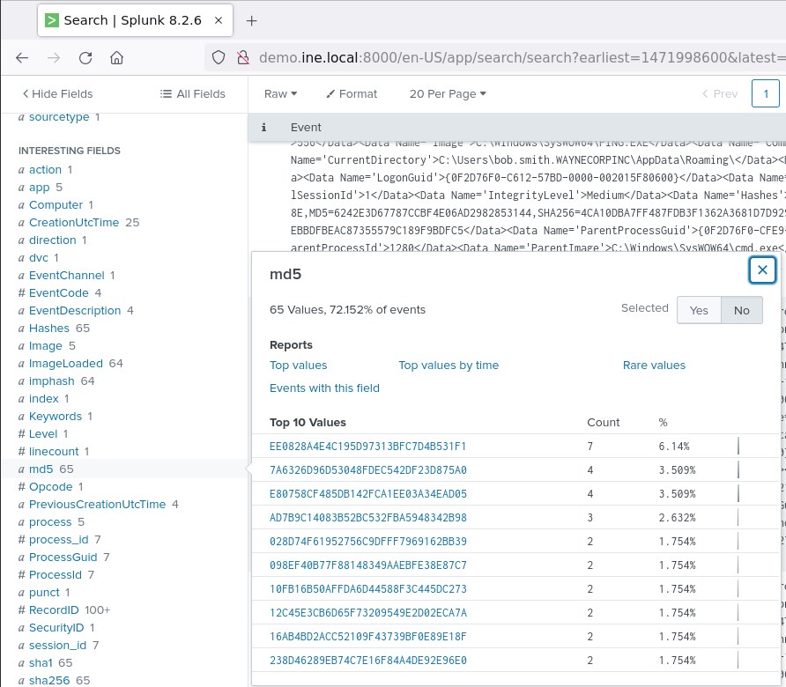Click the event info 'i' column icon

[x=263, y=127]
